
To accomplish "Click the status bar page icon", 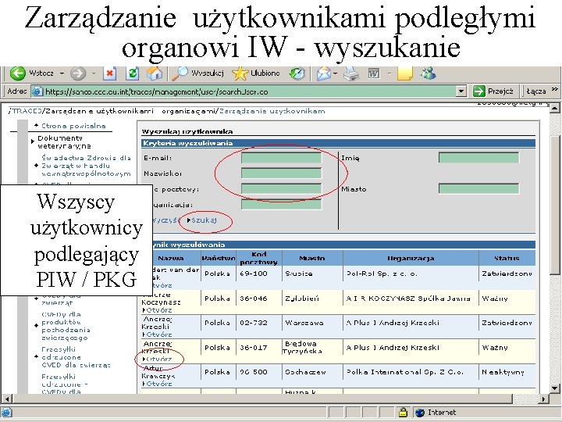I will tap(6, 413).
